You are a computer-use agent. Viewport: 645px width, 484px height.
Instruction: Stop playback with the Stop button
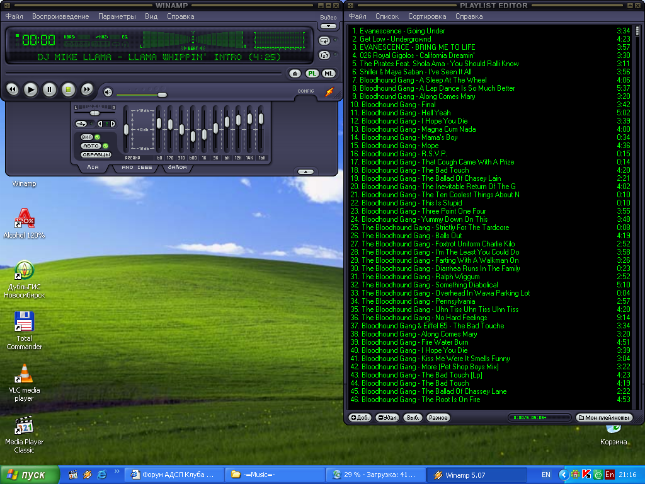[69, 90]
